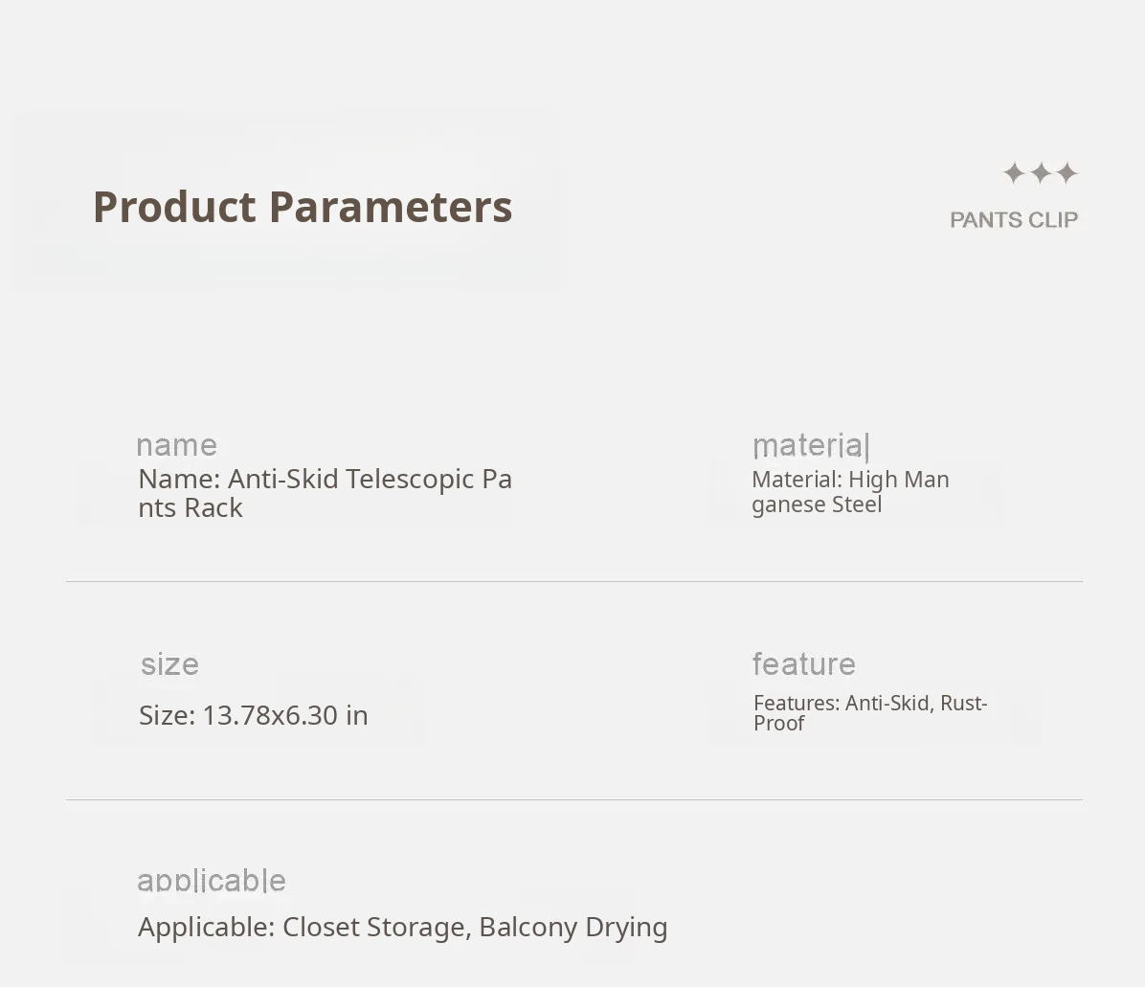Click the middle star icon

coord(1041,173)
